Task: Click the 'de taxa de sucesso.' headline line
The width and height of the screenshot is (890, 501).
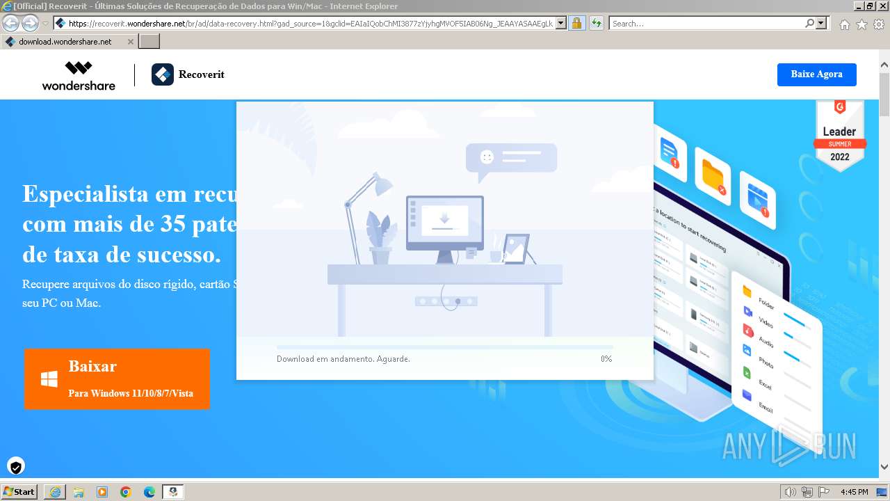Action: coord(122,255)
